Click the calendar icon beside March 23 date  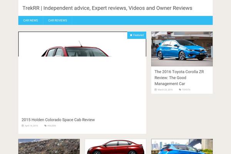(156, 90)
